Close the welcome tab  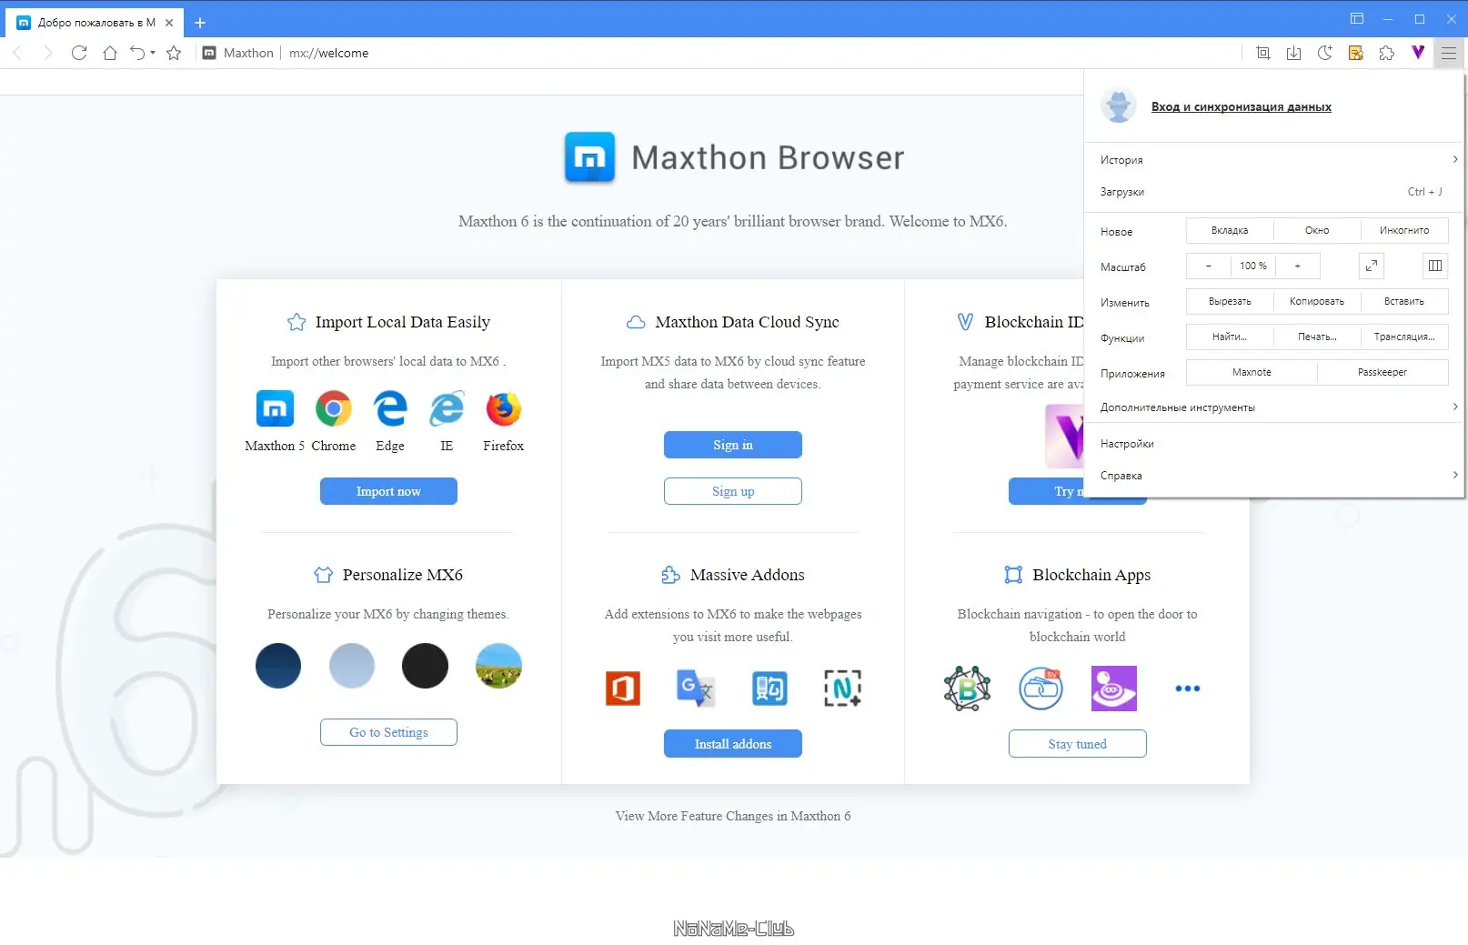point(169,23)
